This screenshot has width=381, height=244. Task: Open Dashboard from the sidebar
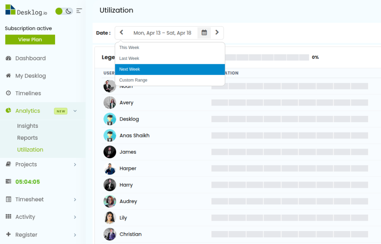[31, 58]
